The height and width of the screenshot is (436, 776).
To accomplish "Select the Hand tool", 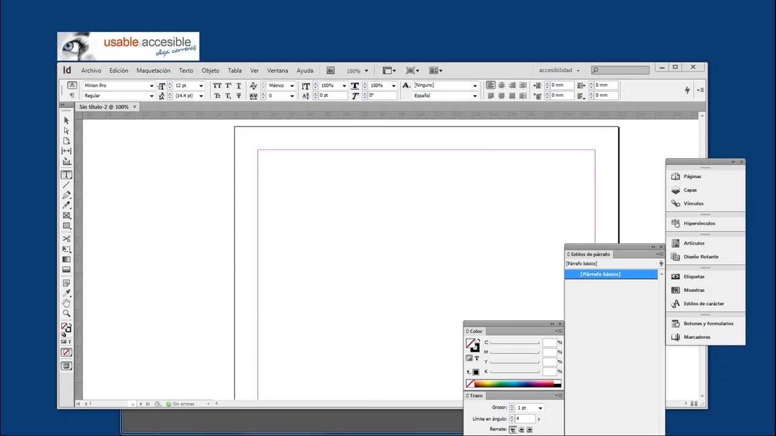I will [67, 303].
